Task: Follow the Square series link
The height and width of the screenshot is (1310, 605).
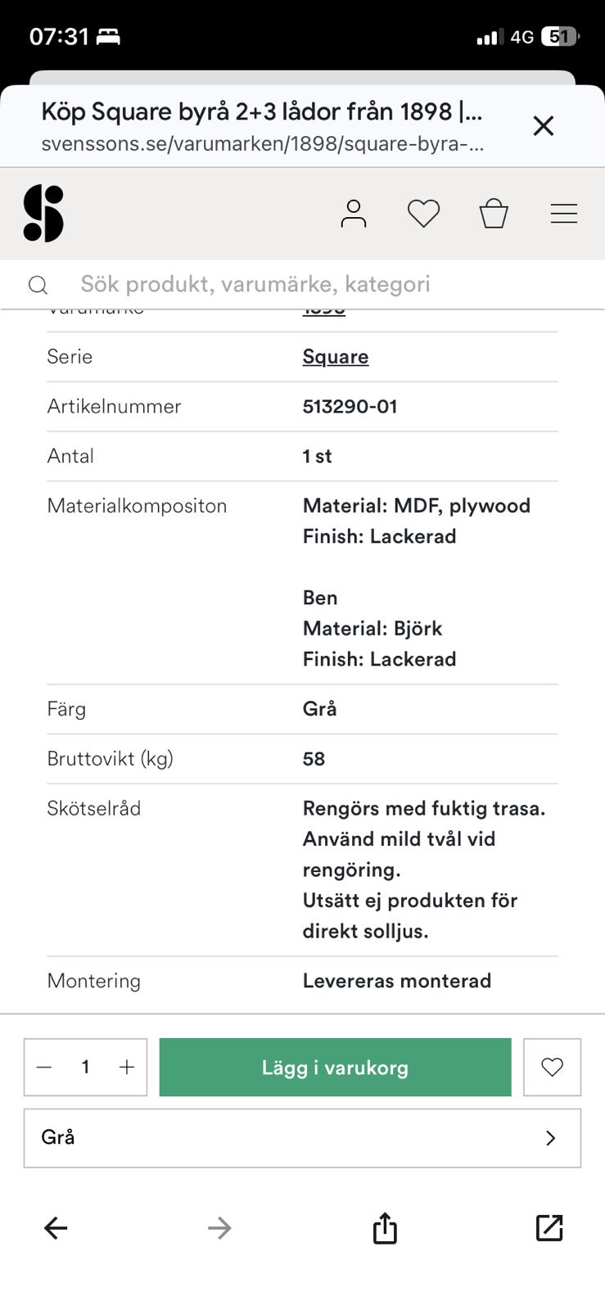Action: pos(336,357)
